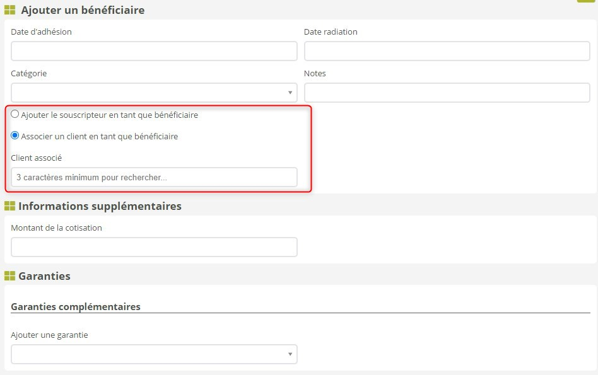Image resolution: width=598 pixels, height=375 pixels.
Task: Click the 'Informations supplémentaires' section title
Action: [x=100, y=206]
